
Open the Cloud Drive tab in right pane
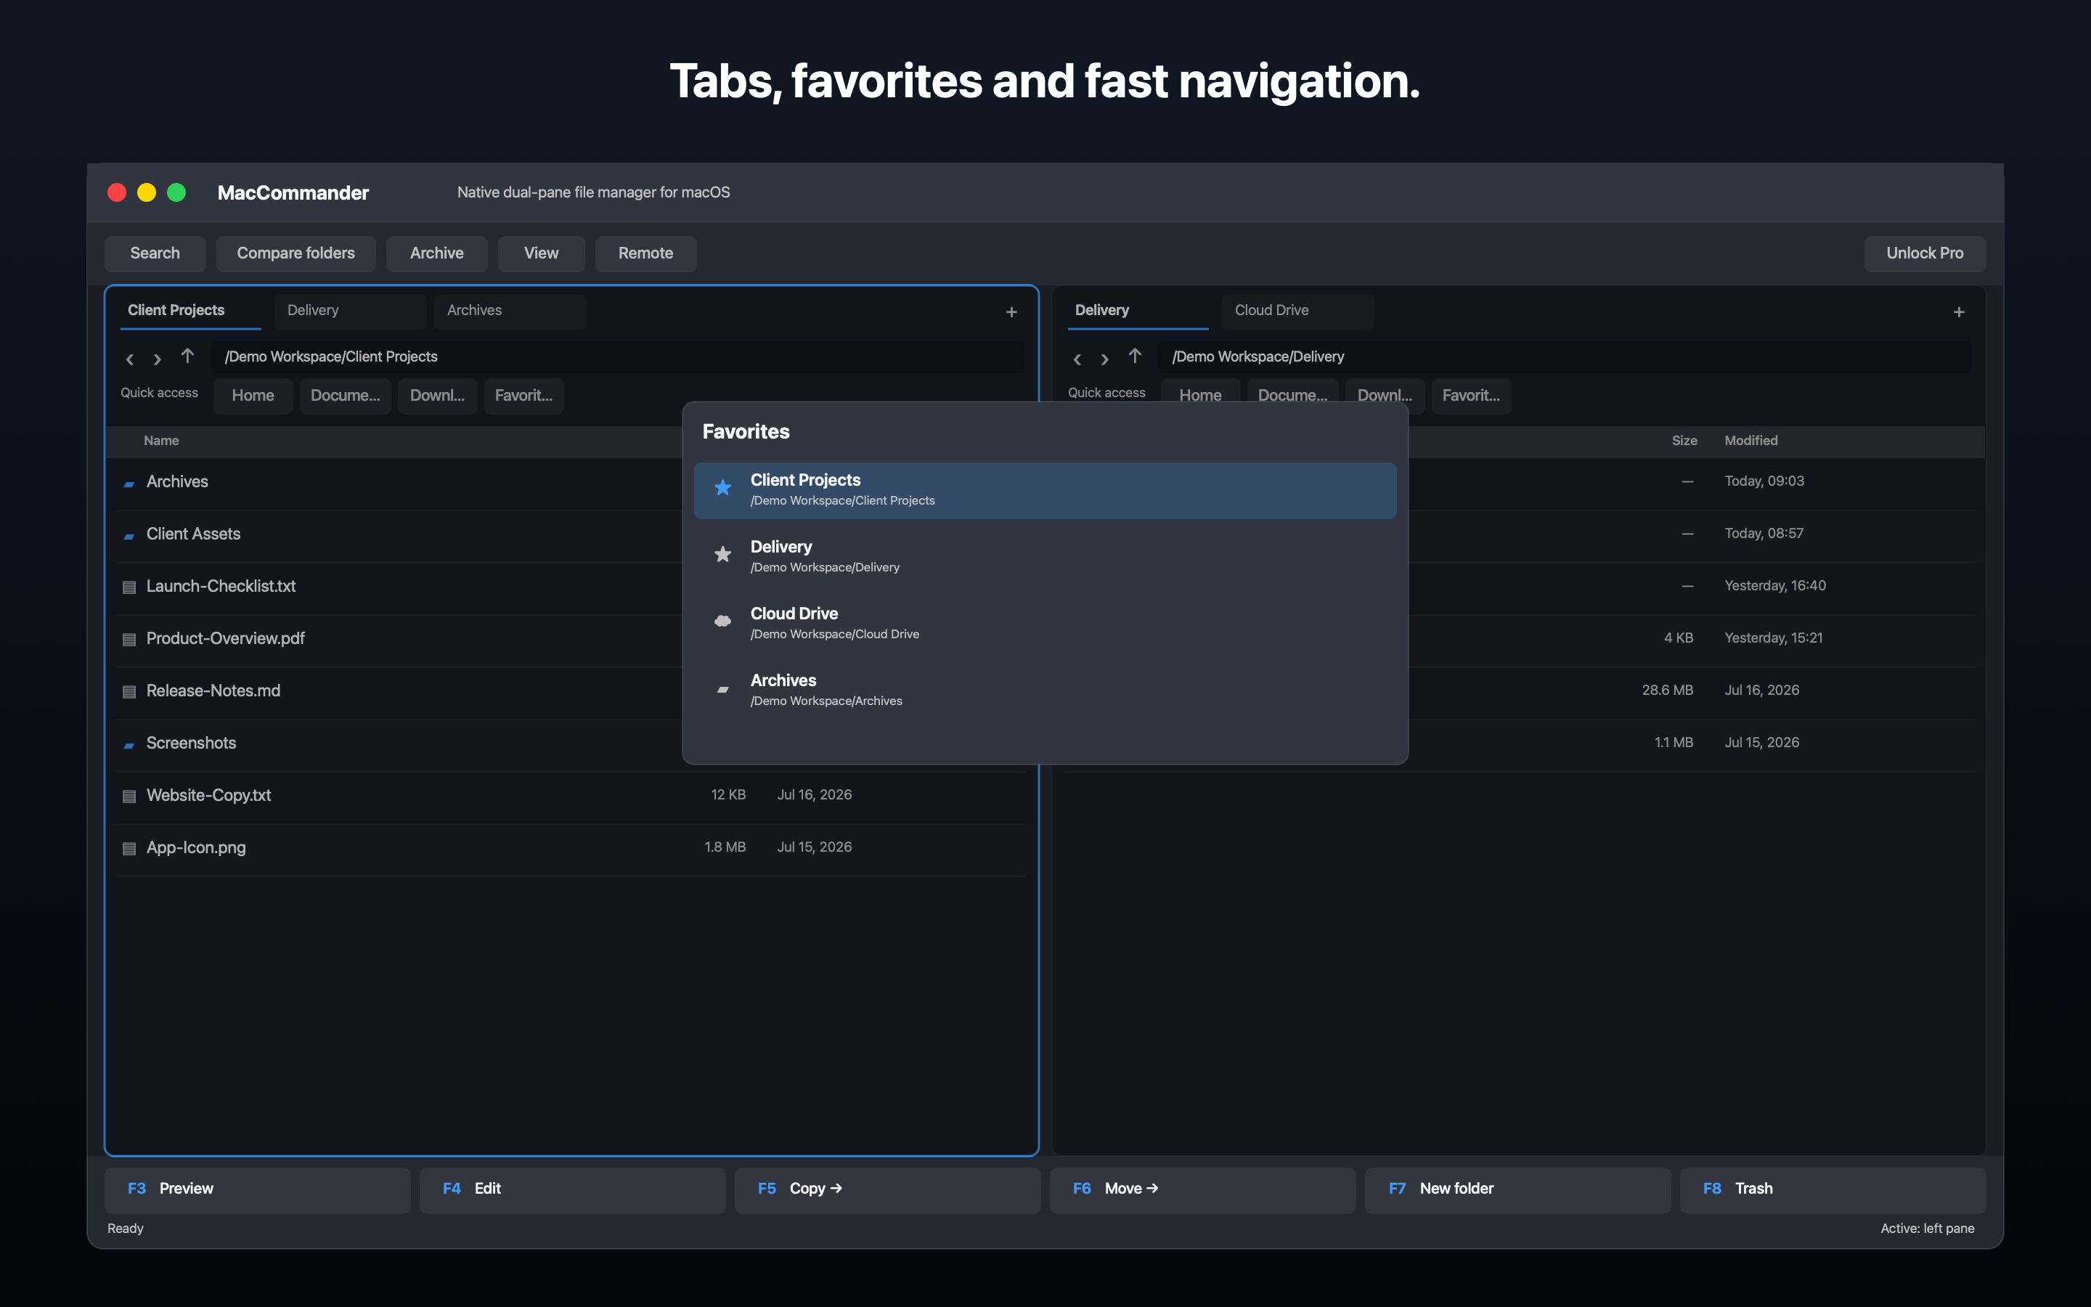coord(1297,312)
